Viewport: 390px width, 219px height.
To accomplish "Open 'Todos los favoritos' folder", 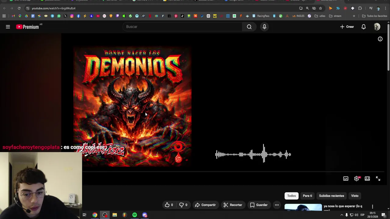I will [x=374, y=16].
